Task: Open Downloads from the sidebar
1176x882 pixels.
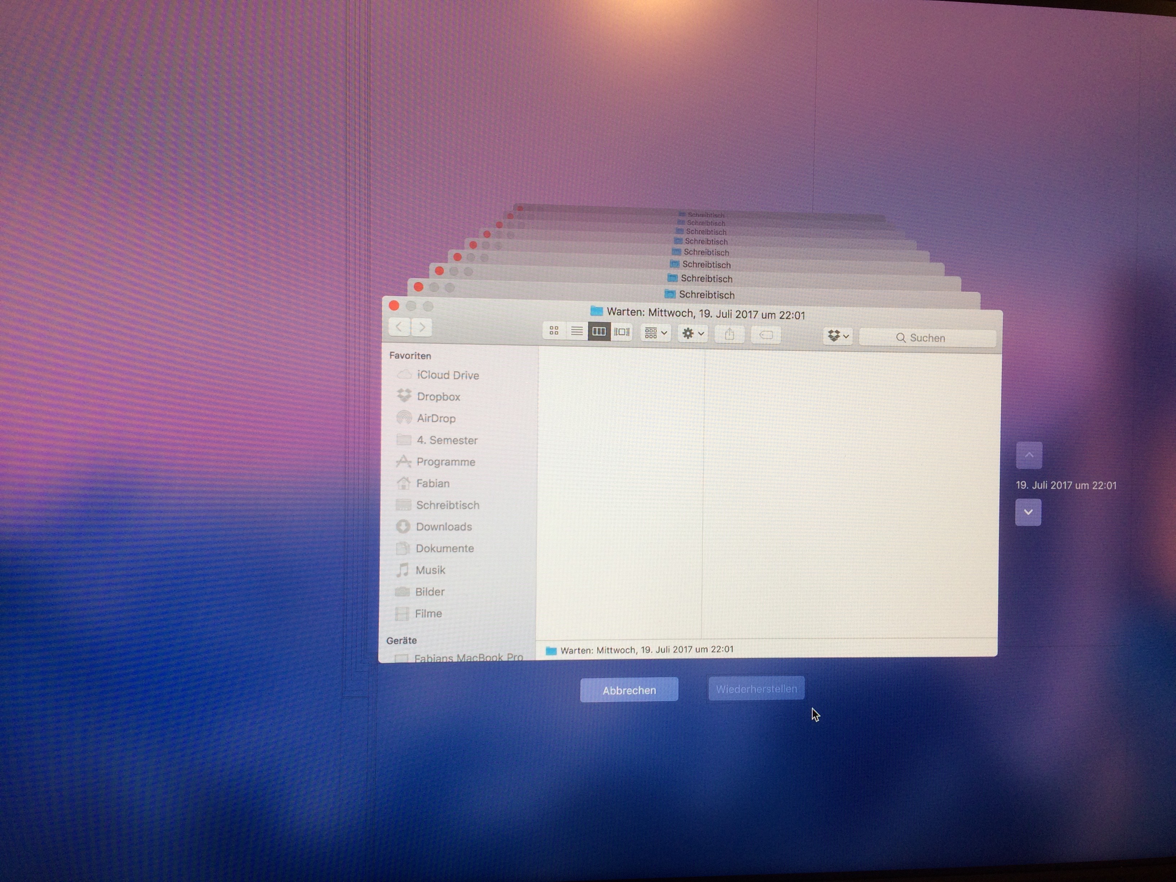Action: 444,527
